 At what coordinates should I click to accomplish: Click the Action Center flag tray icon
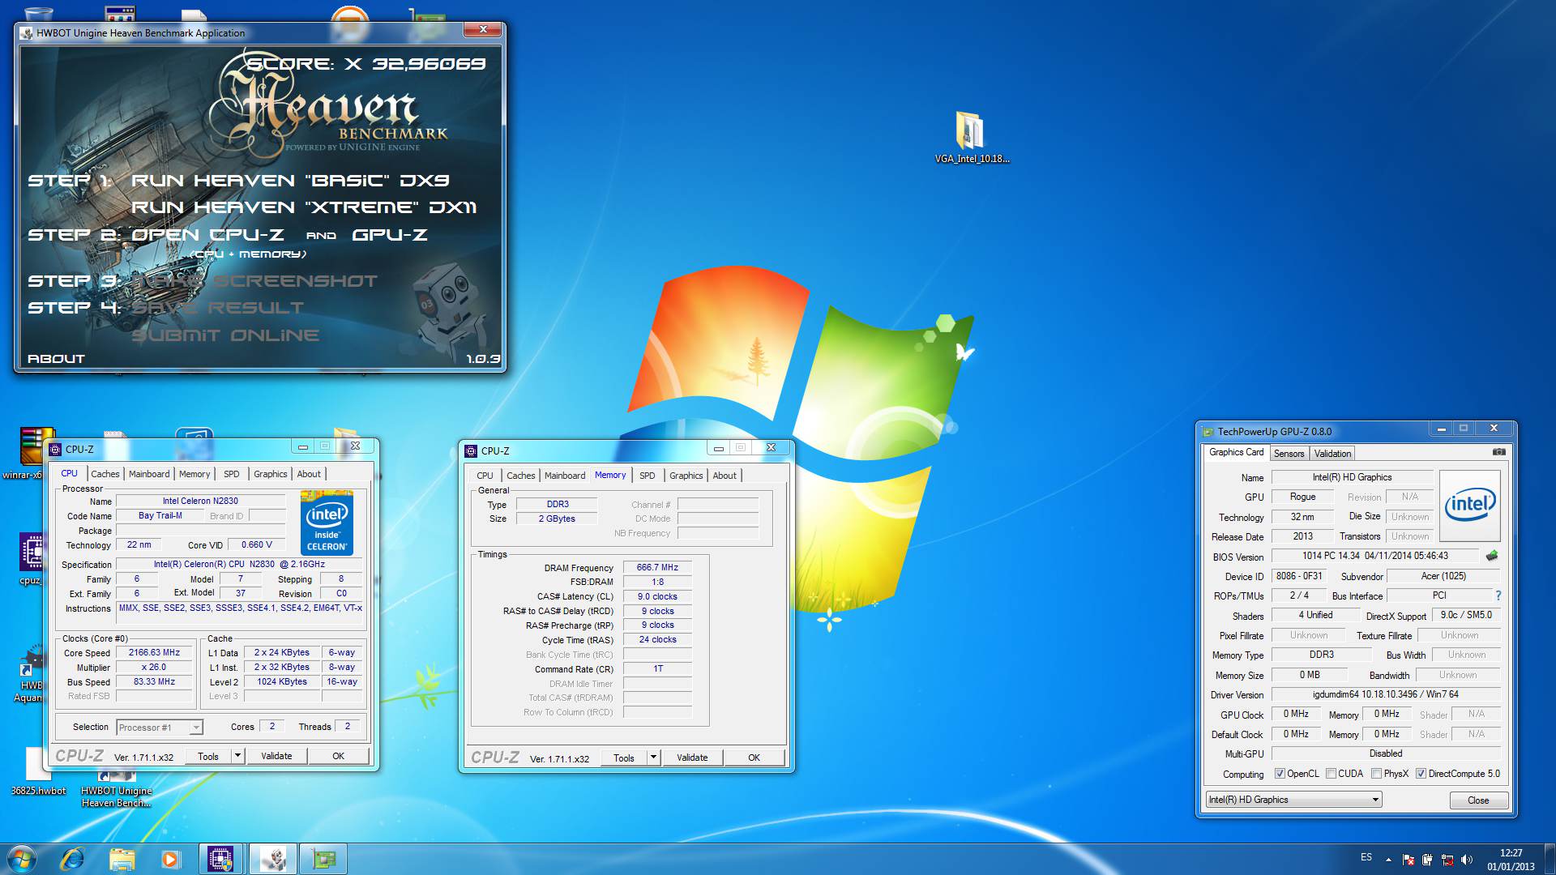[1409, 860]
